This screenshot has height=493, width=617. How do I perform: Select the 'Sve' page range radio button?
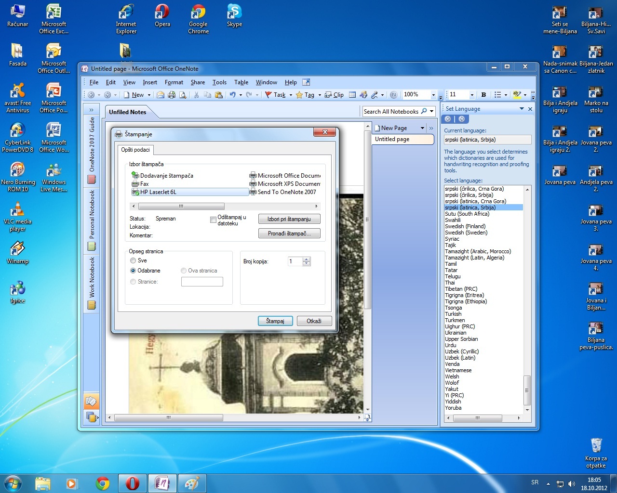pyautogui.click(x=133, y=260)
